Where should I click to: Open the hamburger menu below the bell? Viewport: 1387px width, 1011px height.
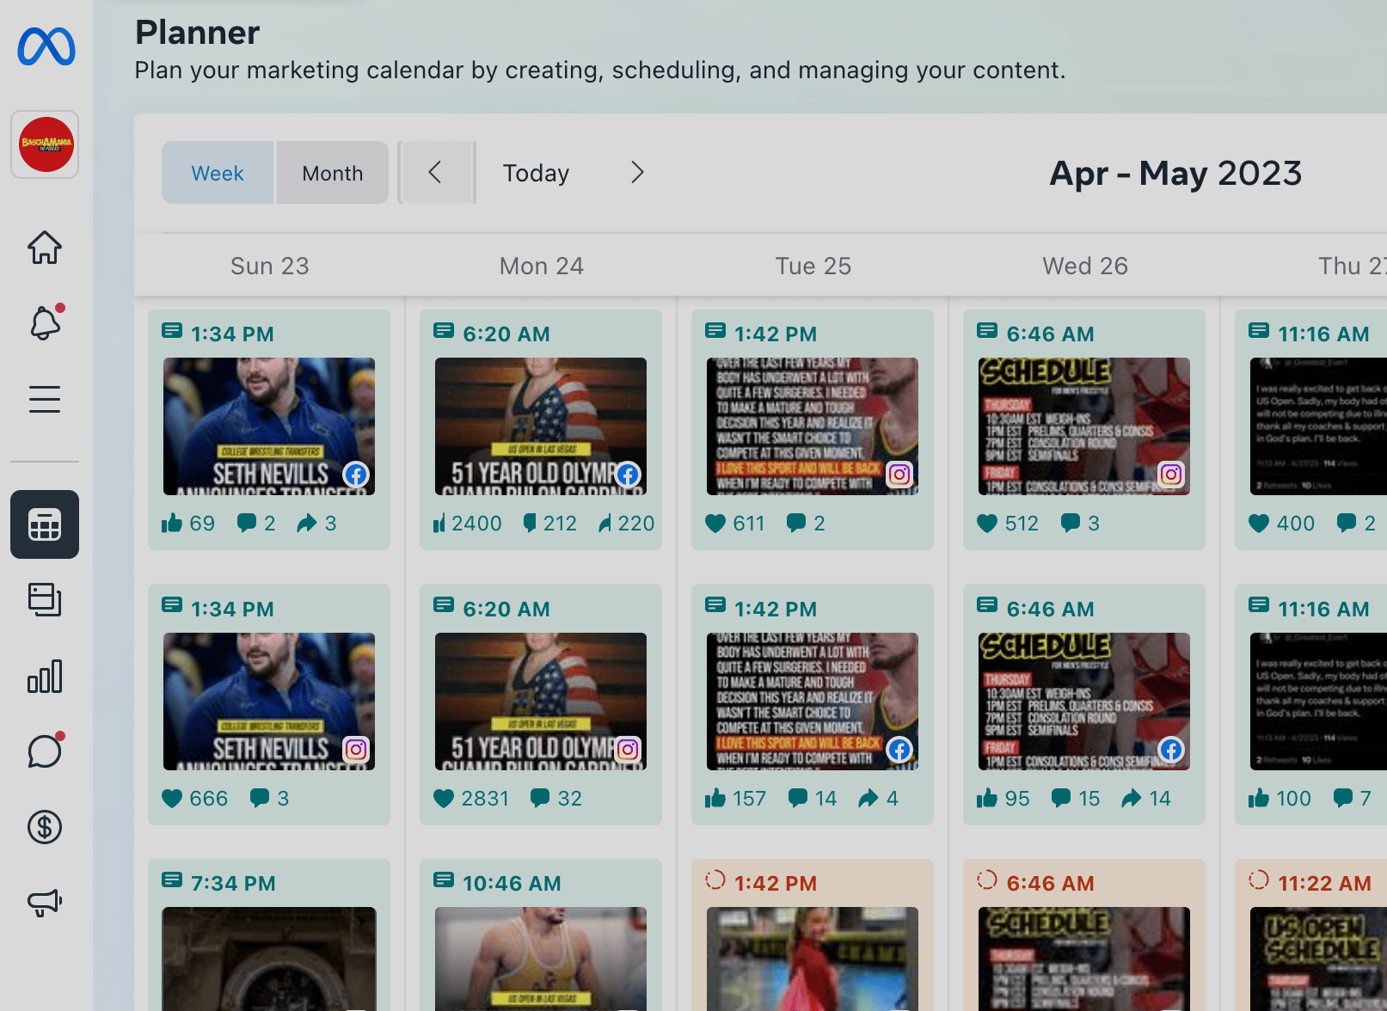pyautogui.click(x=44, y=398)
